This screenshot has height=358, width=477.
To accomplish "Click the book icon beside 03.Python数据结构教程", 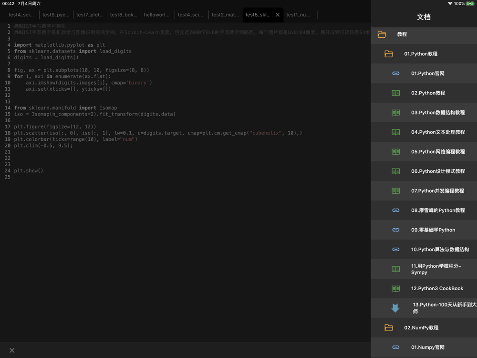I will click(x=395, y=113).
